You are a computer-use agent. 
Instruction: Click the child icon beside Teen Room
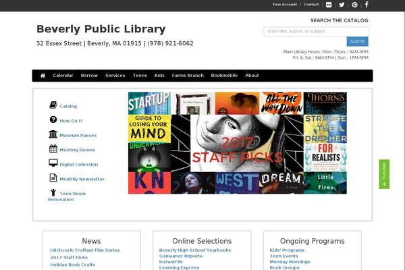53,192
